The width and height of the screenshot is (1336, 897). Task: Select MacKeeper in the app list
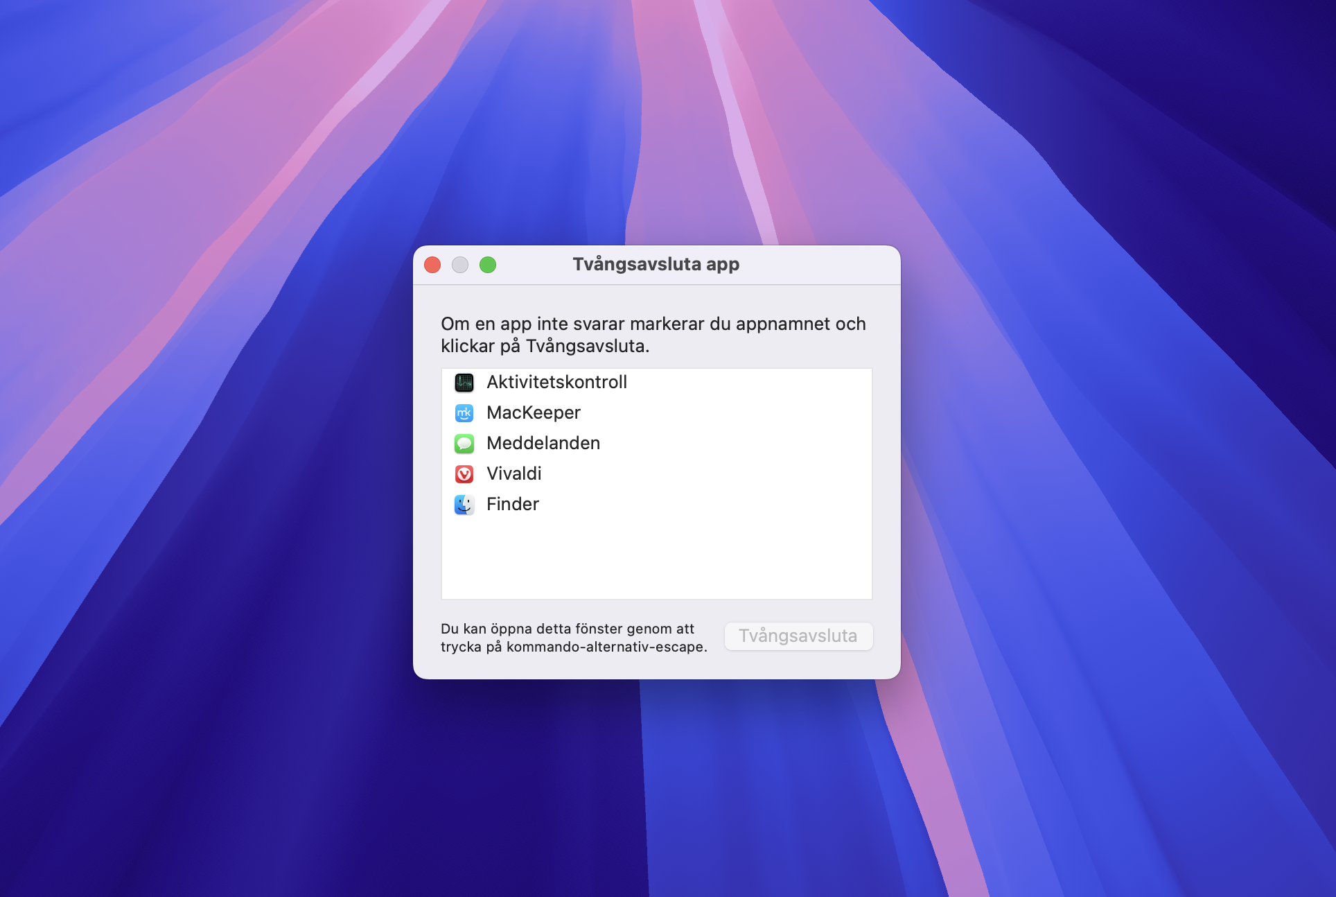[x=656, y=413]
